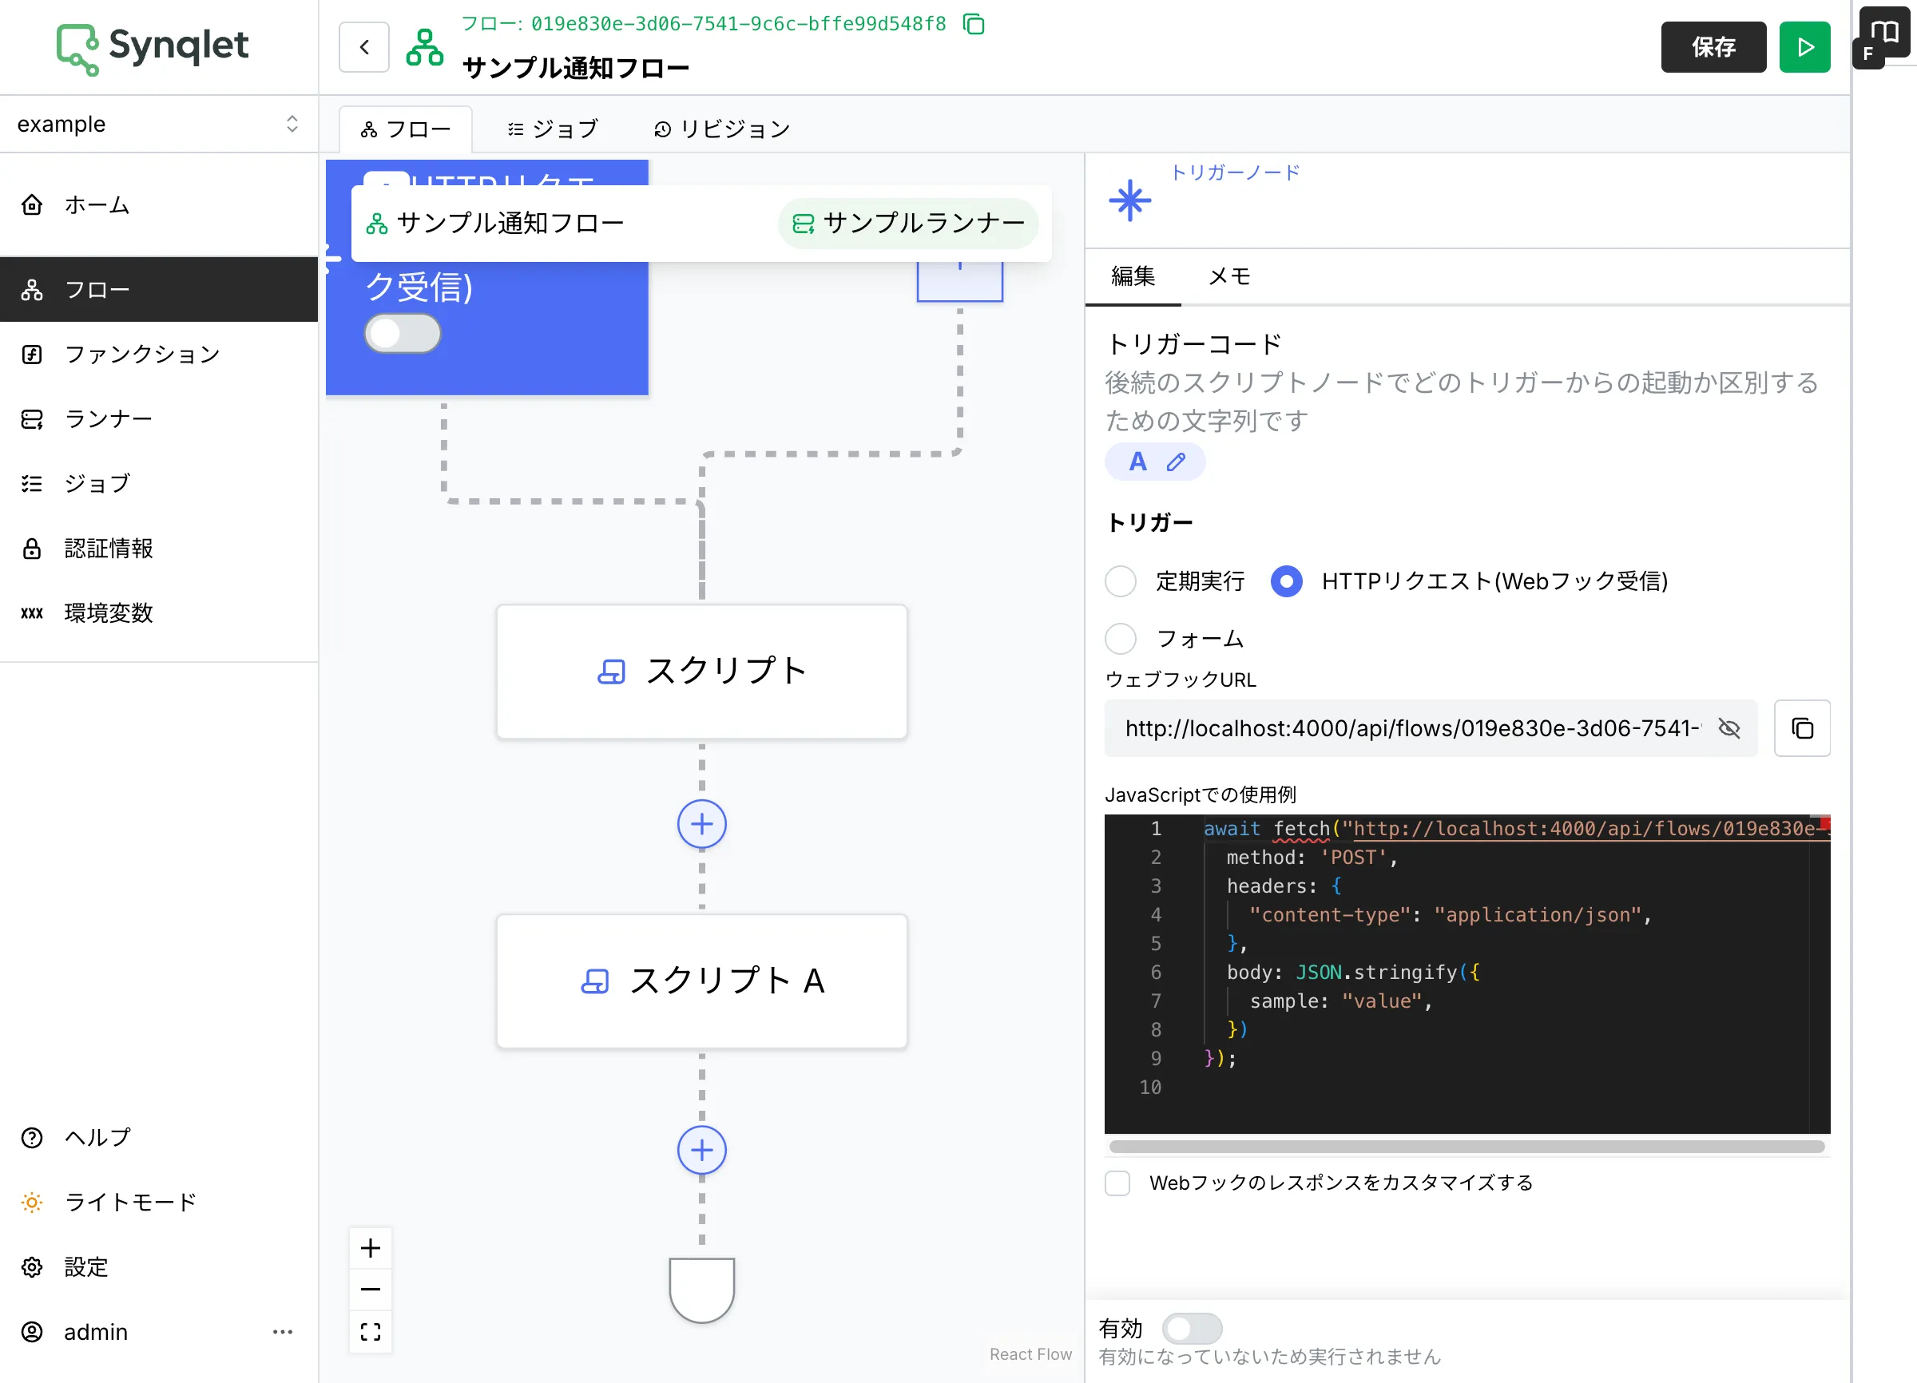Copy the flow ID
The image size is (1917, 1383).
[x=974, y=24]
